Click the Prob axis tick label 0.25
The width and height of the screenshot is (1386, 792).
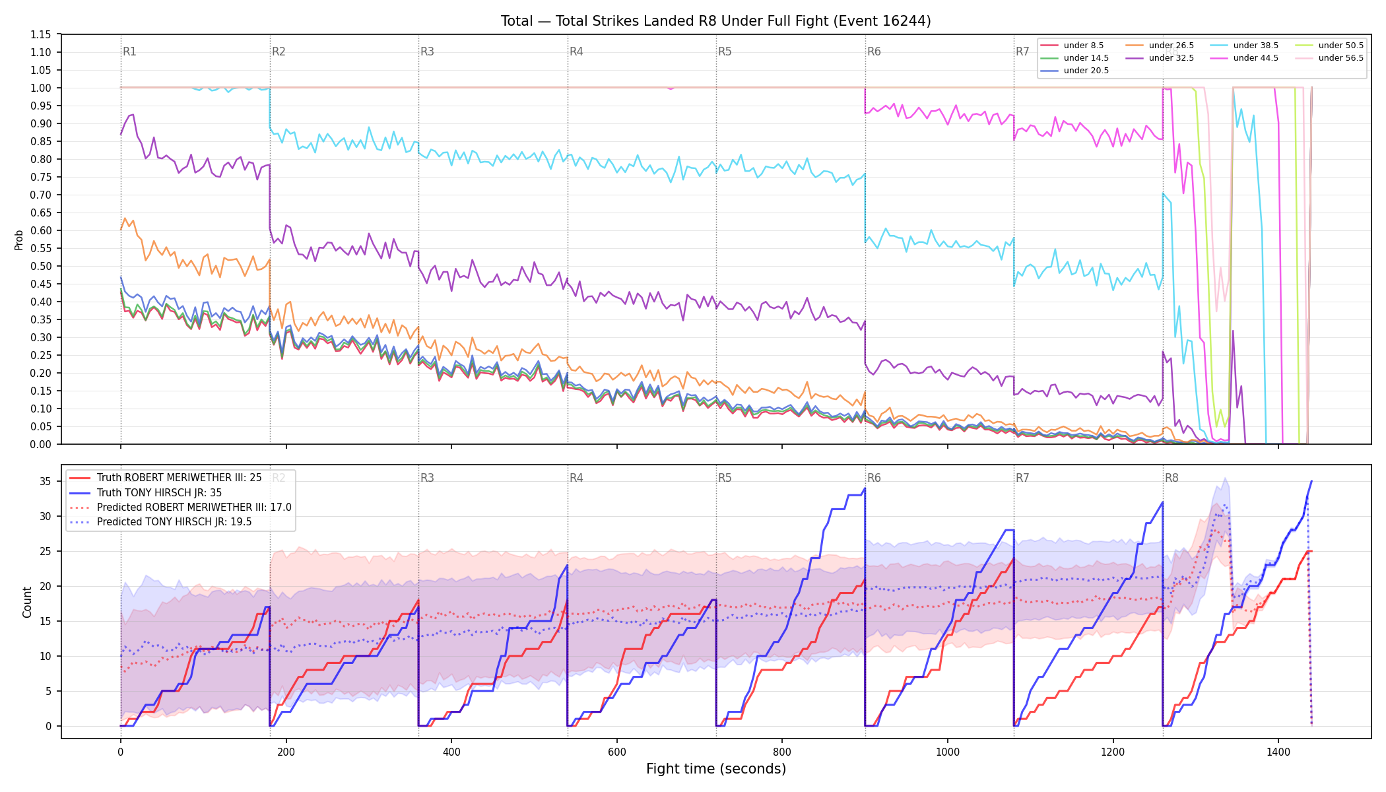coord(41,356)
